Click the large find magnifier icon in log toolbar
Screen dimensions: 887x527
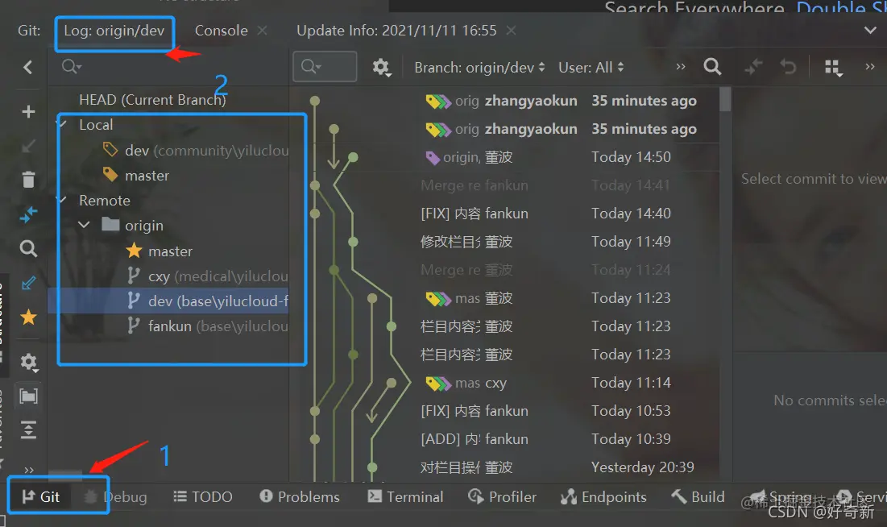click(x=712, y=67)
